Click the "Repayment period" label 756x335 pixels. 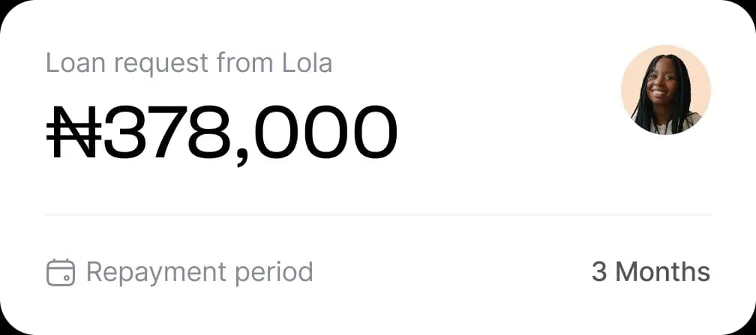[199, 272]
